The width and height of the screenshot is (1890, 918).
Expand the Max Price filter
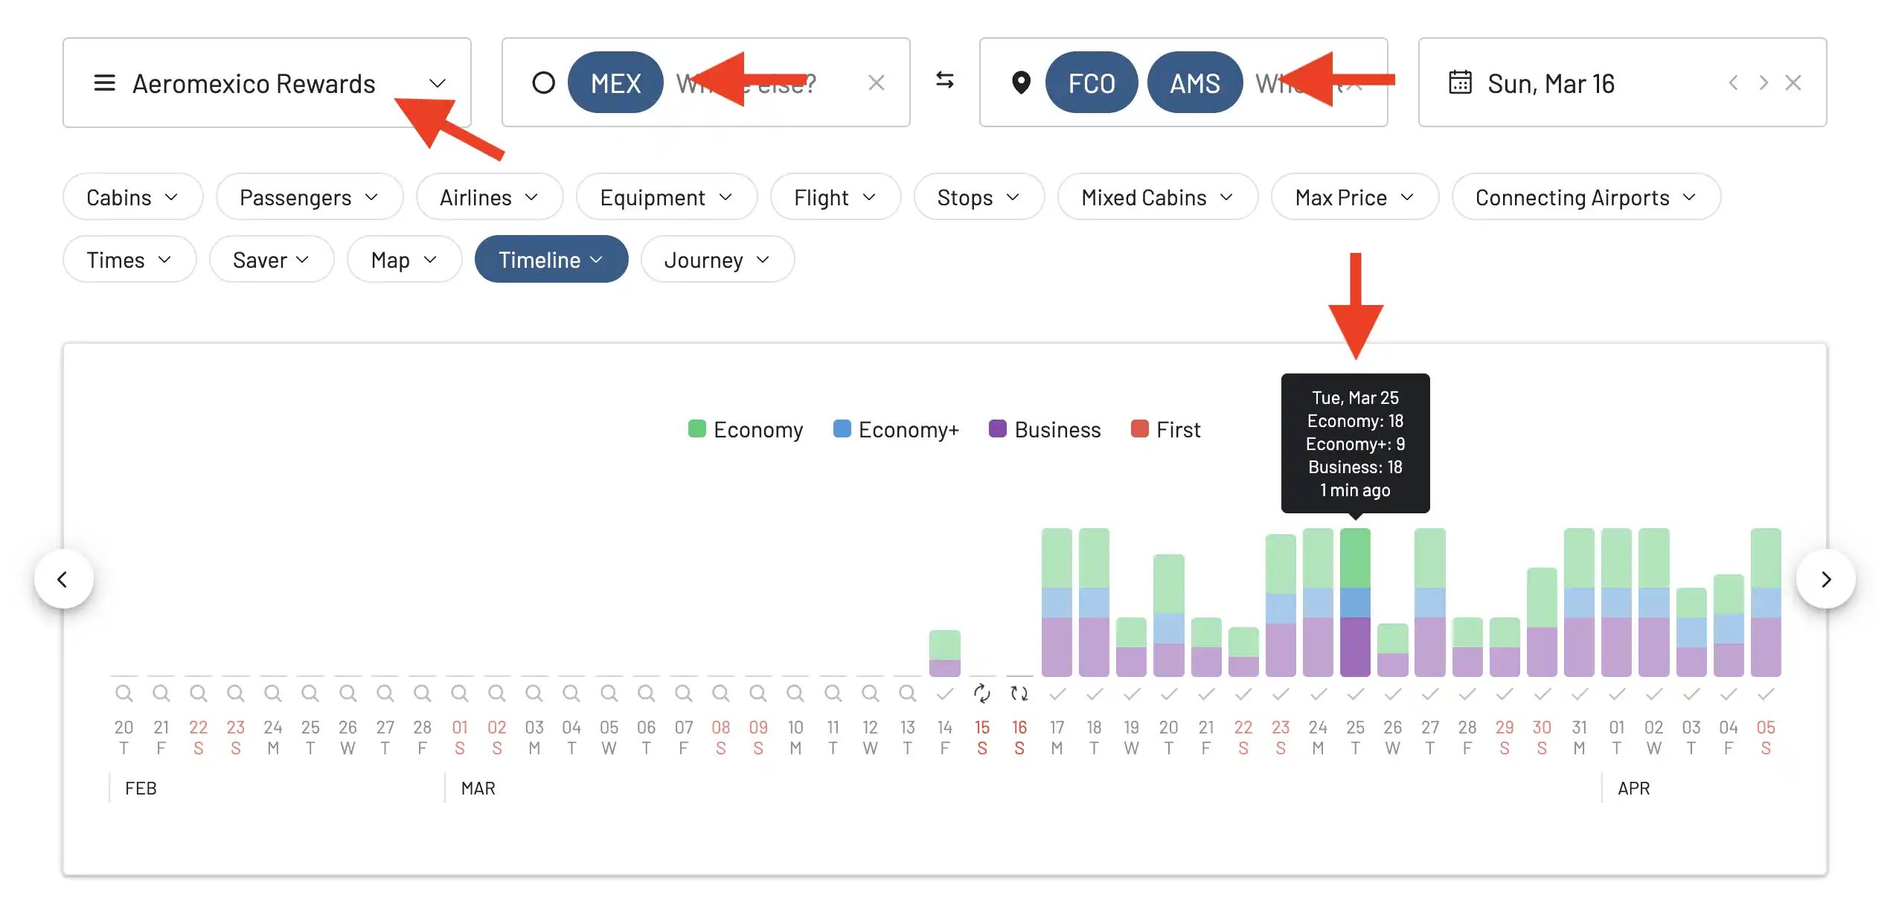[1354, 197]
